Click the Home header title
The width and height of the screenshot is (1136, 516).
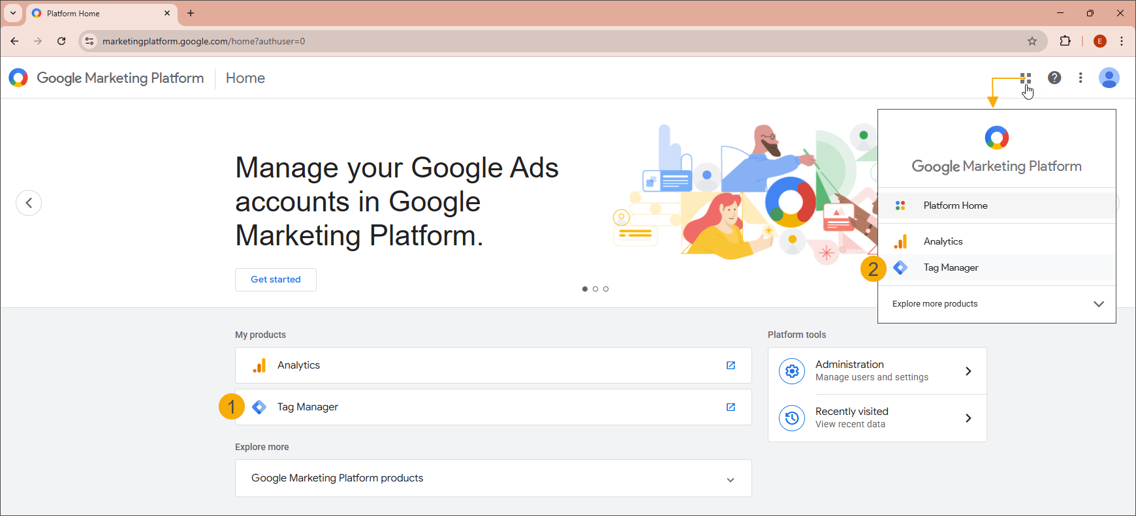point(245,78)
